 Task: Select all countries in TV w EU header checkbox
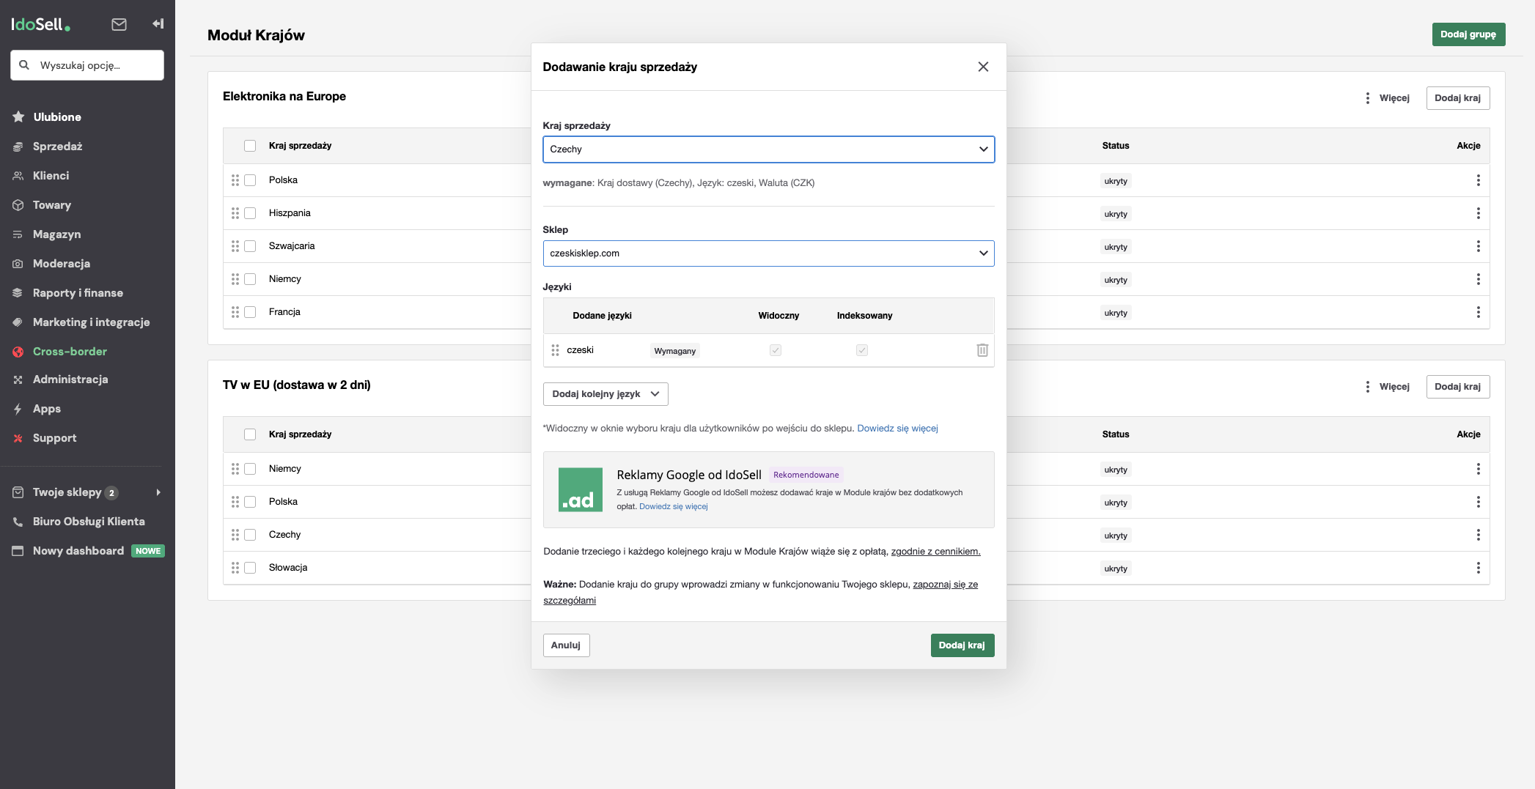point(250,434)
